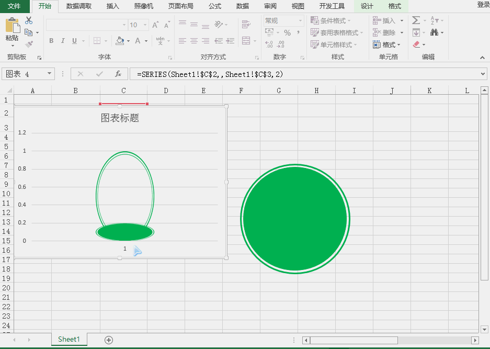Viewport: 490px width, 349px height.
Task: Click the new sheet + button
Action: [108, 340]
